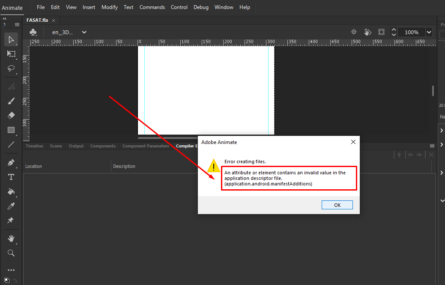The width and height of the screenshot is (445, 285).
Task: Select the Lasso tool
Action: click(11, 68)
